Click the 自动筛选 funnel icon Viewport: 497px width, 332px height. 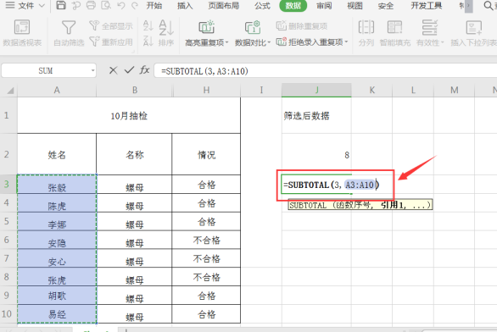(x=69, y=28)
